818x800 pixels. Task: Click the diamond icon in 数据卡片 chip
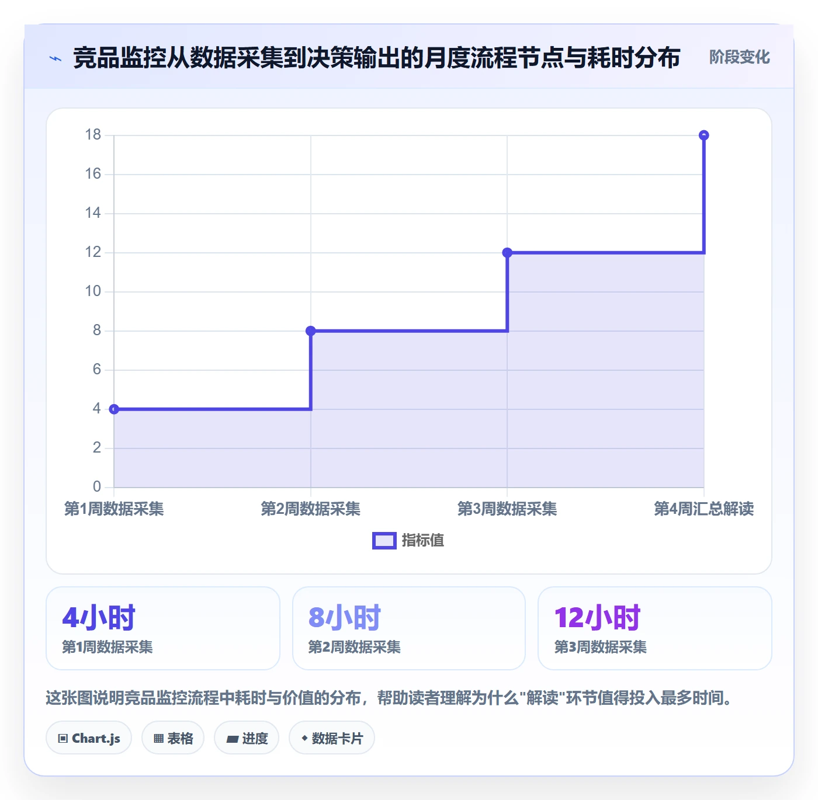point(304,738)
